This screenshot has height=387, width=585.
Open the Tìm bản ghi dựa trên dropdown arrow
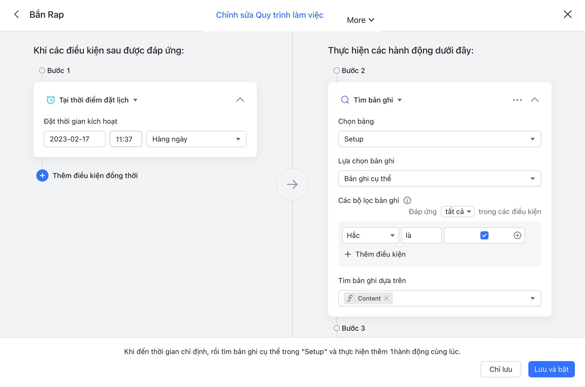(x=533, y=298)
